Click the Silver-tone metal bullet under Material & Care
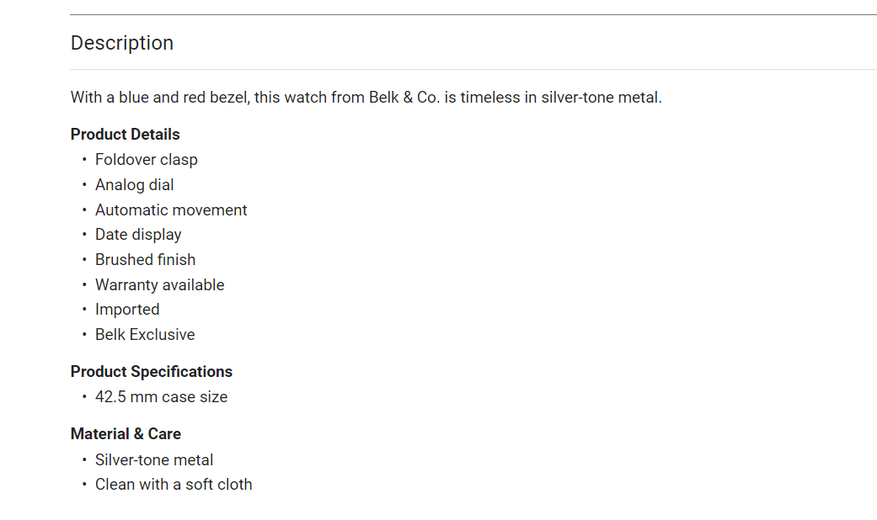The height and width of the screenshot is (520, 877). coord(154,460)
